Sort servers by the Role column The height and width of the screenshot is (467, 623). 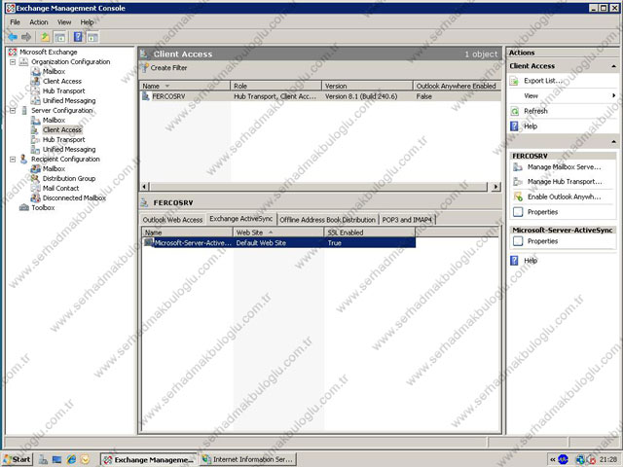(x=275, y=86)
